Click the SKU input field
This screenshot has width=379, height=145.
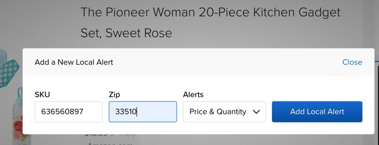tap(68, 112)
